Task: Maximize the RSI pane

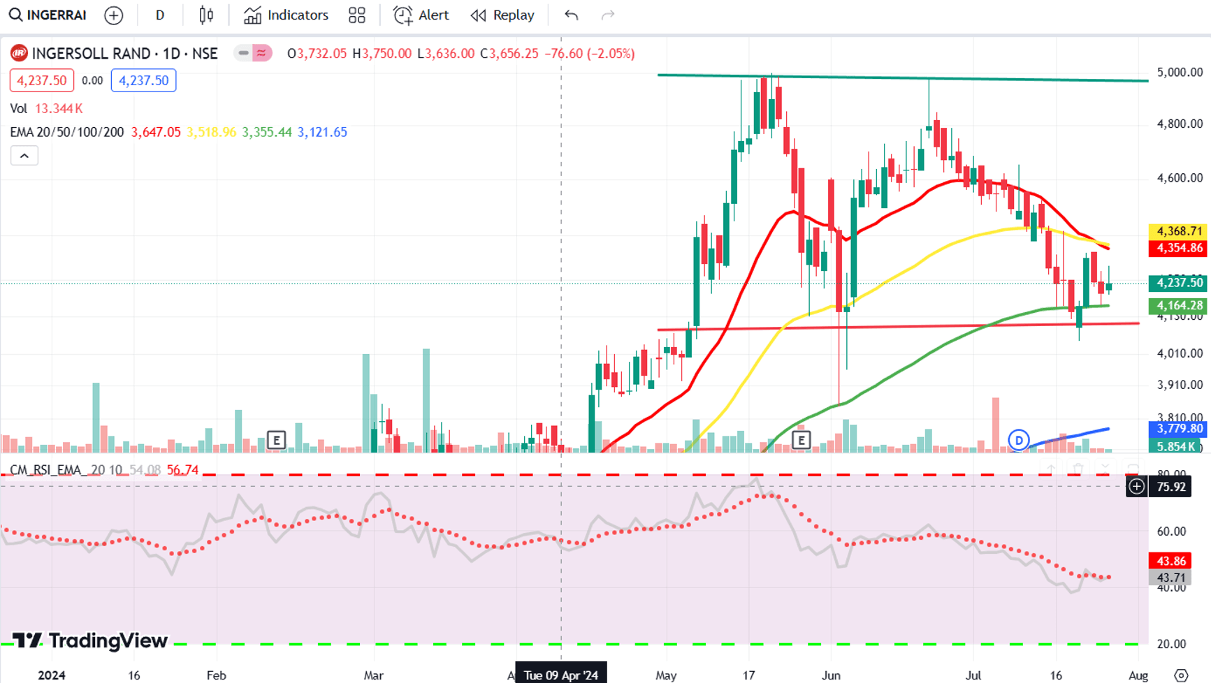Action: click(1132, 469)
